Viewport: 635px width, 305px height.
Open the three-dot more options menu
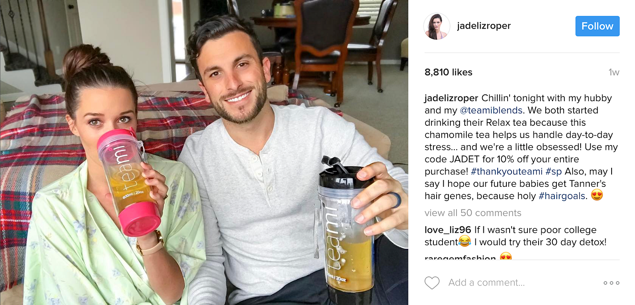click(611, 283)
